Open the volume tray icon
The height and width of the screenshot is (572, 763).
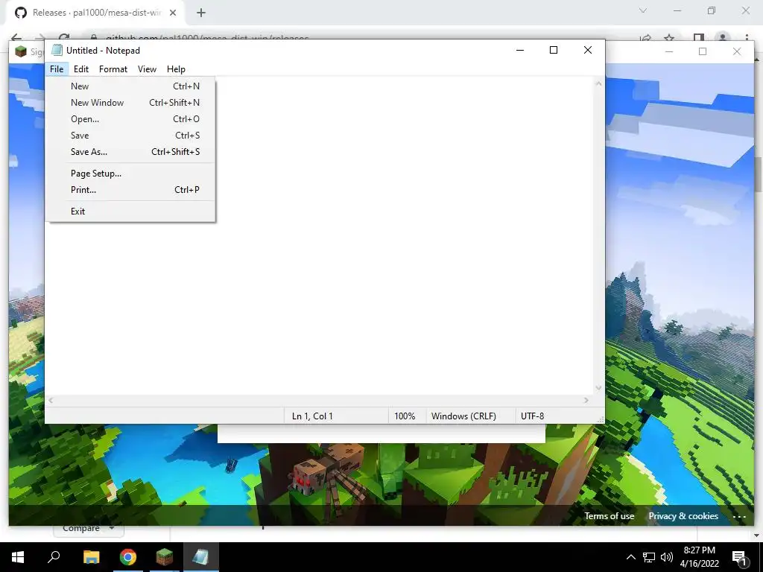pos(667,557)
